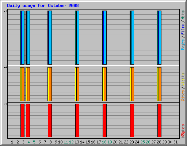Click green day label 26
The height and width of the screenshot is (146, 187).
(x=148, y=142)
